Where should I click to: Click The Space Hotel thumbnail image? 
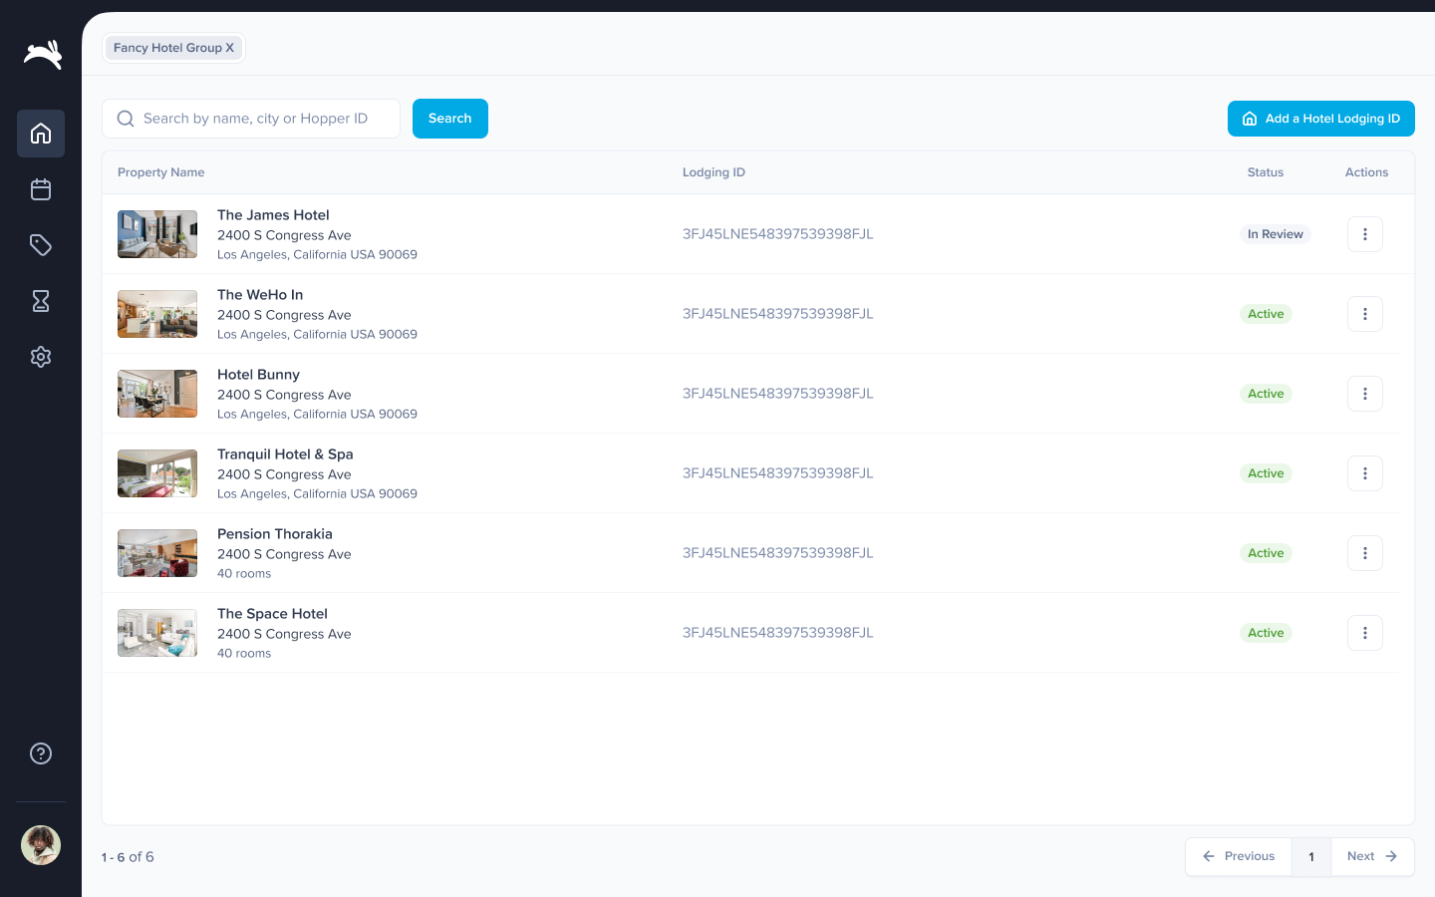[x=157, y=633]
